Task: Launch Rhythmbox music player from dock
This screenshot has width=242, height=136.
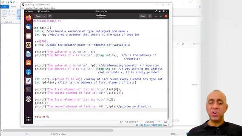Action: (x=28, y=45)
